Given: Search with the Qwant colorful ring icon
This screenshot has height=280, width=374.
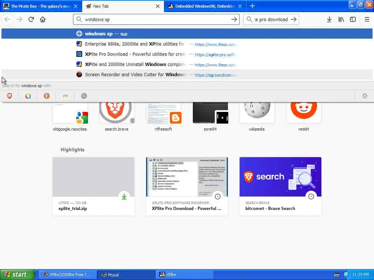Looking at the screenshot, I should click(x=28, y=96).
